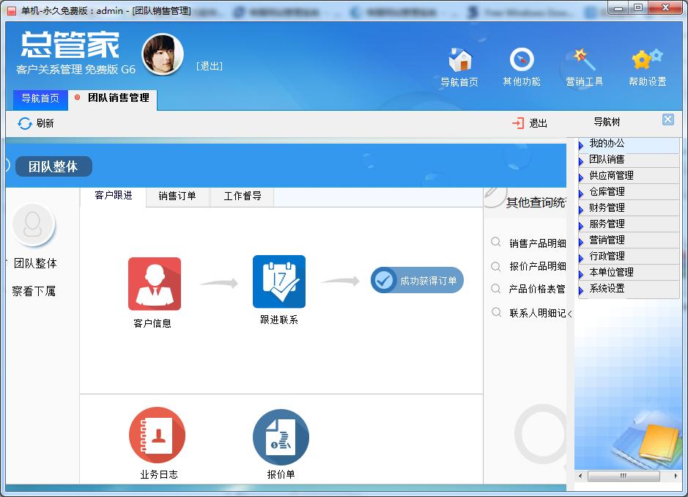Viewport: 688px width, 497px height.
Task: Click the [退出] link beside the avatar
Action: 209,66
